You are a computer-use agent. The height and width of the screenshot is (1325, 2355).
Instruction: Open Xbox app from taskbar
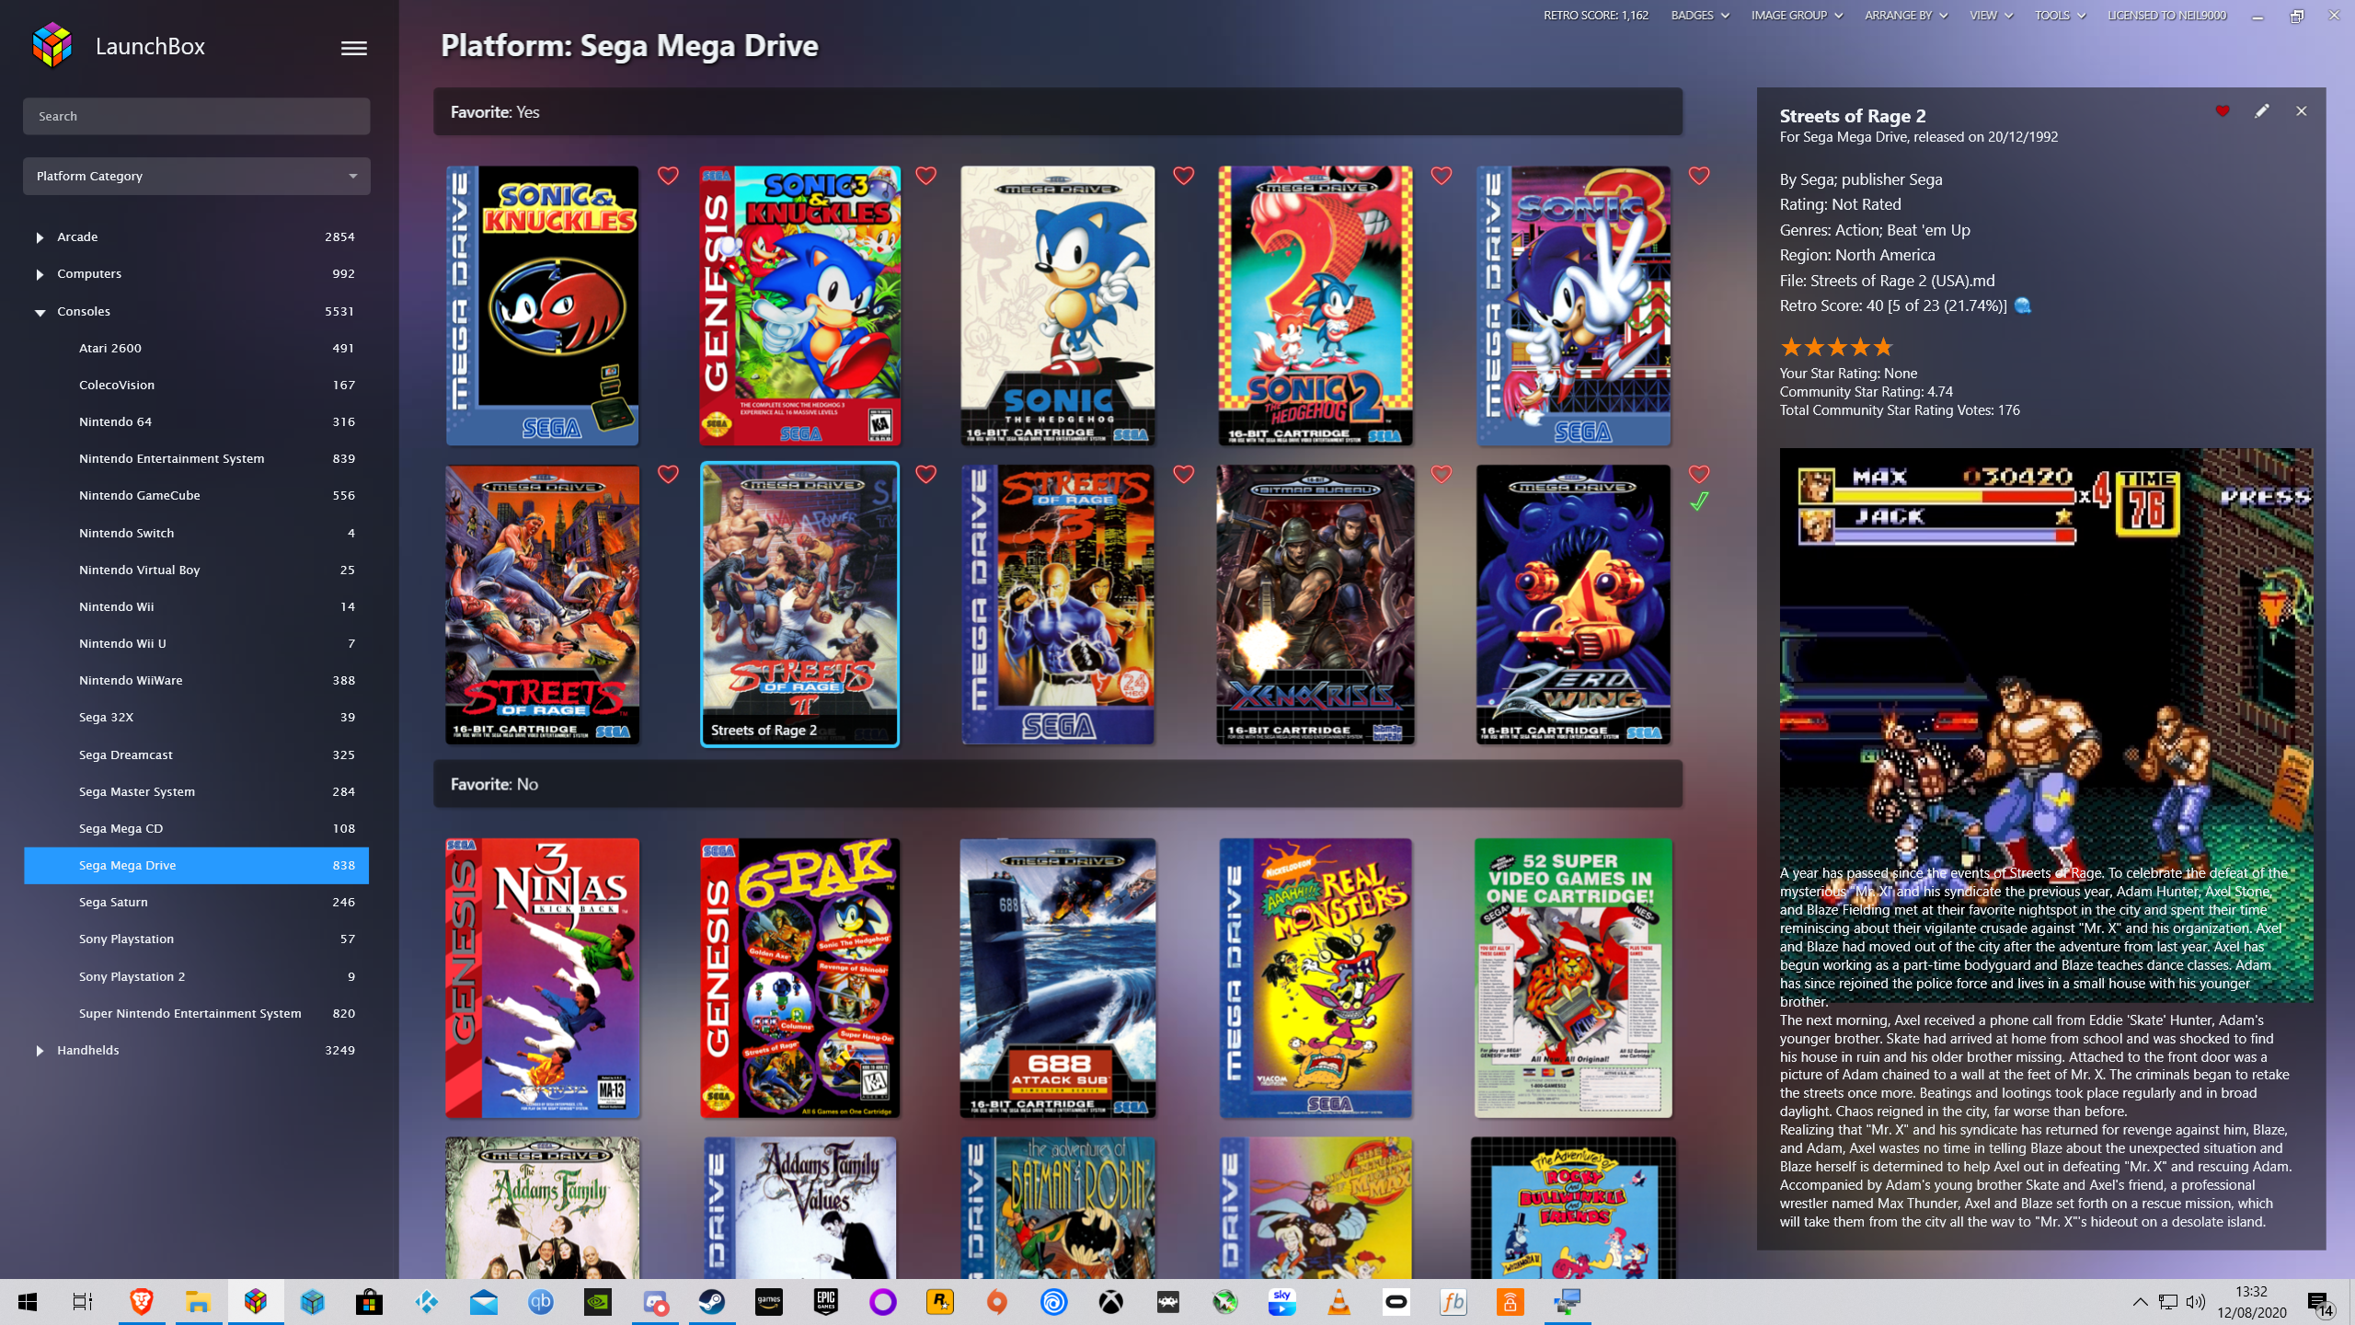tap(1110, 1302)
